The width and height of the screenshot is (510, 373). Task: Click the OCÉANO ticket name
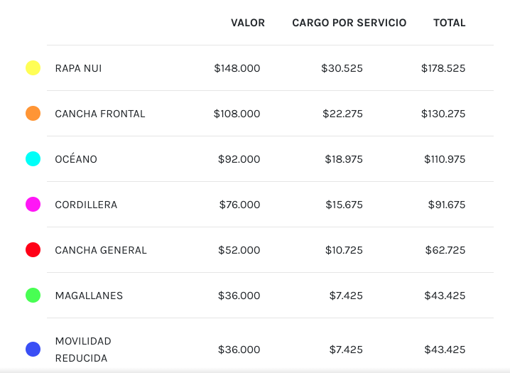click(x=76, y=159)
